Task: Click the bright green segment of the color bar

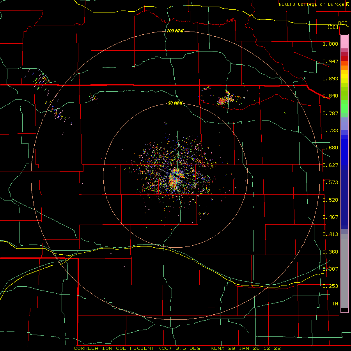Action: pyautogui.click(x=344, y=106)
